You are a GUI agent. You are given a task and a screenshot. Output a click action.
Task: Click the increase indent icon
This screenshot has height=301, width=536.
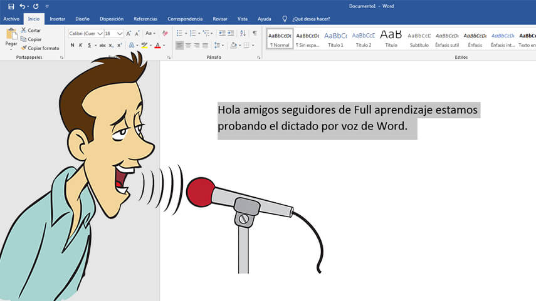(231, 33)
